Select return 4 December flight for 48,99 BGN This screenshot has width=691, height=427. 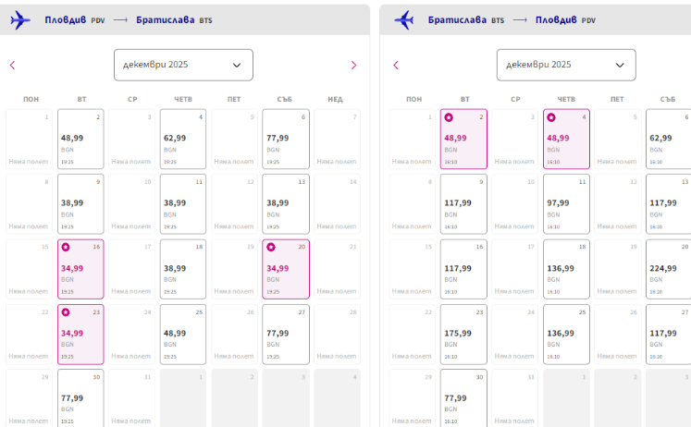[x=566, y=139]
